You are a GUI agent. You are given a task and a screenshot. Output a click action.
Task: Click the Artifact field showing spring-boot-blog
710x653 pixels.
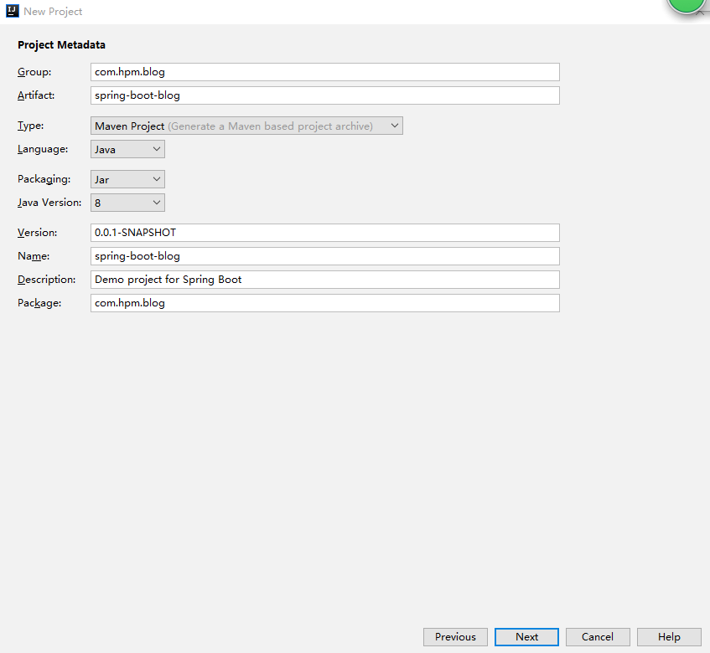coord(324,95)
